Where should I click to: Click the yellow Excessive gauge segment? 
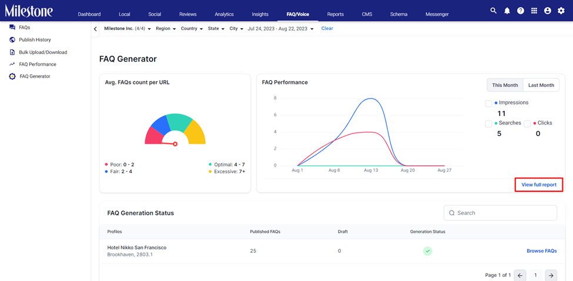(195, 132)
